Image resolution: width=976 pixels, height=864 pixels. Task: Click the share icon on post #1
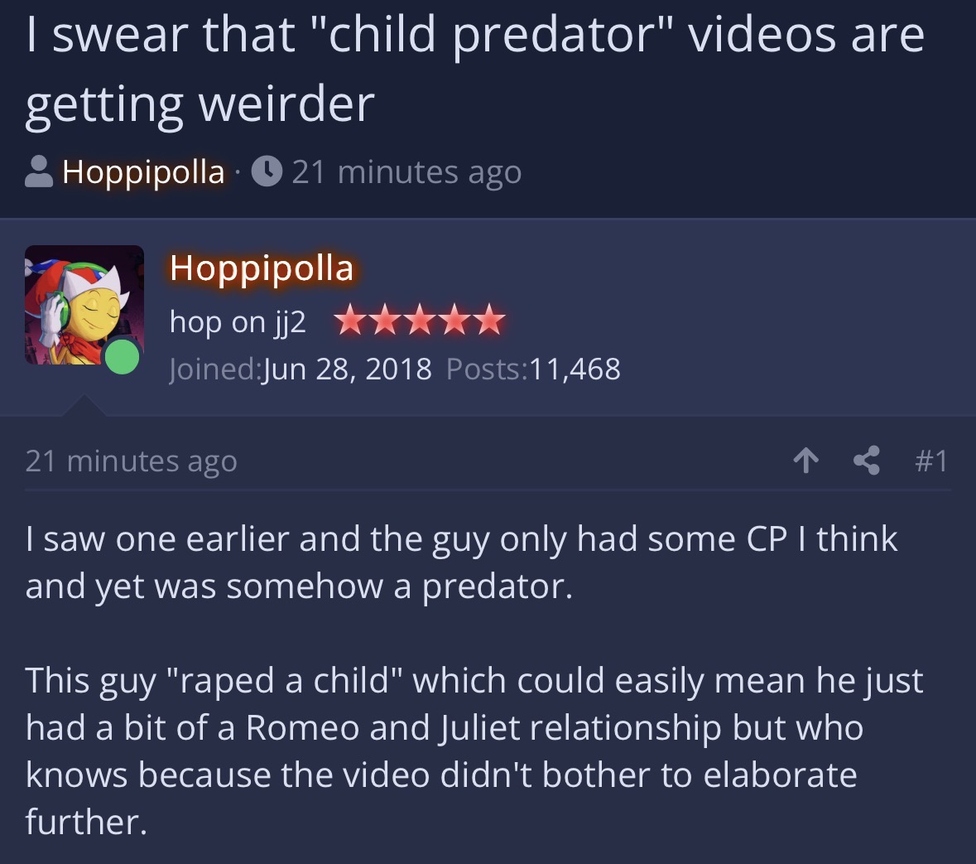click(866, 461)
